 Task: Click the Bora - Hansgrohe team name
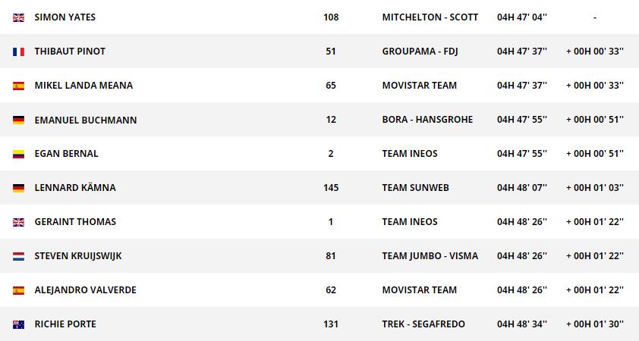tap(427, 120)
